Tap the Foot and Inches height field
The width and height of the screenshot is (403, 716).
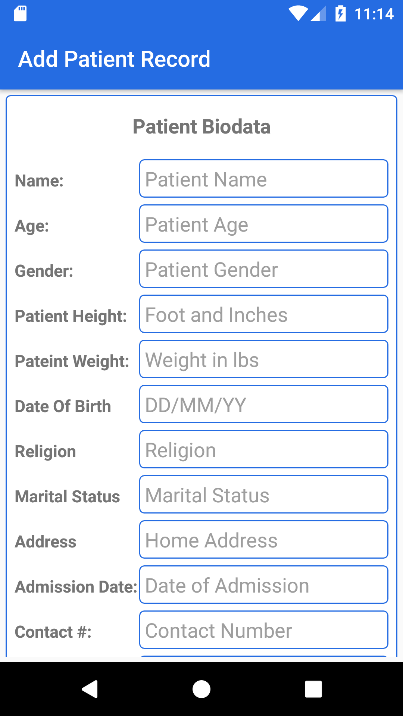pyautogui.click(x=263, y=314)
